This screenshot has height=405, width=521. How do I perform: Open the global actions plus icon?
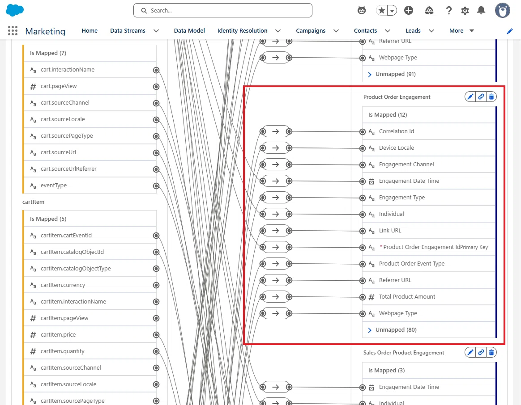[x=409, y=11]
